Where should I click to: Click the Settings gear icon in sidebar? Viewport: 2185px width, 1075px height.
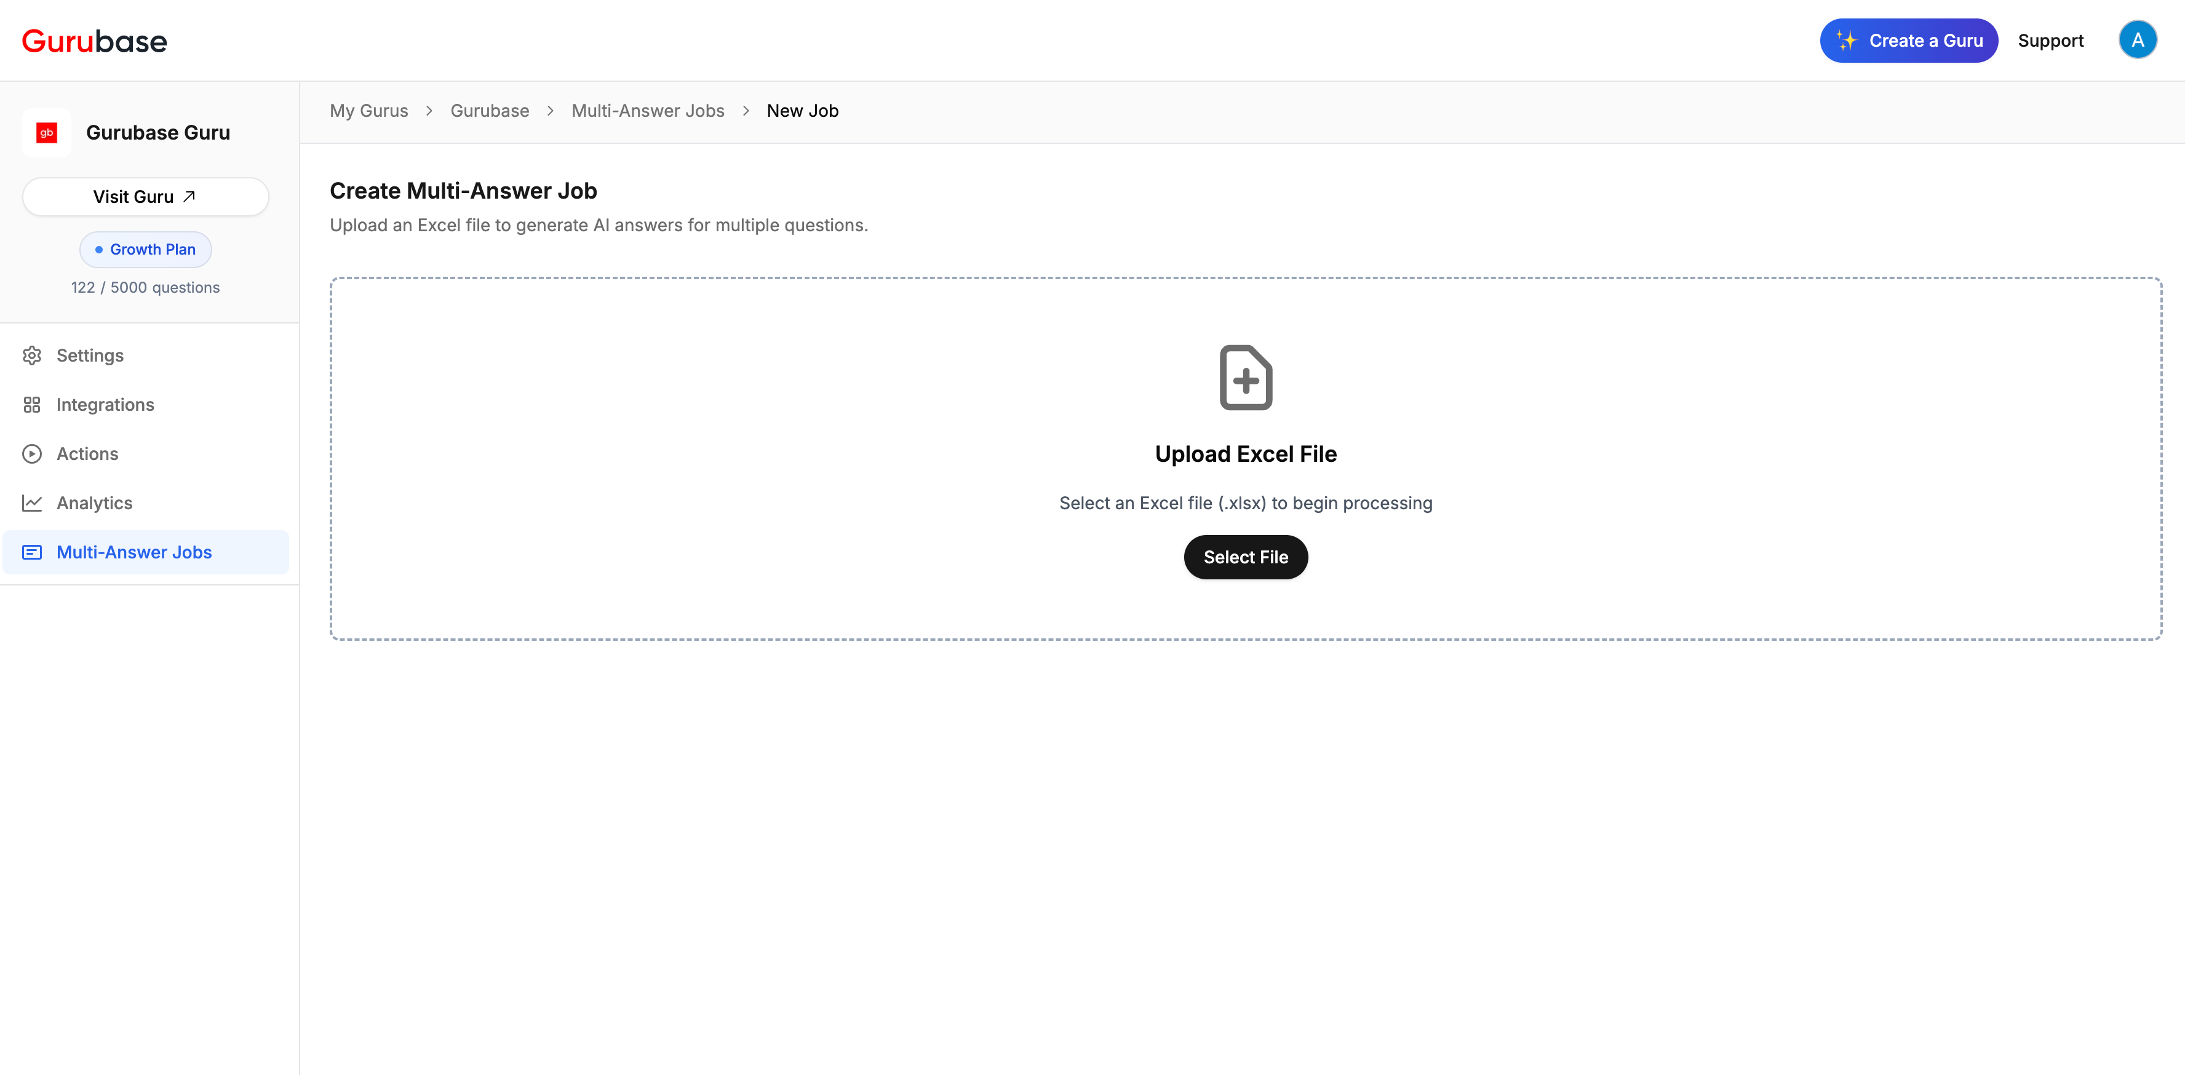(32, 355)
